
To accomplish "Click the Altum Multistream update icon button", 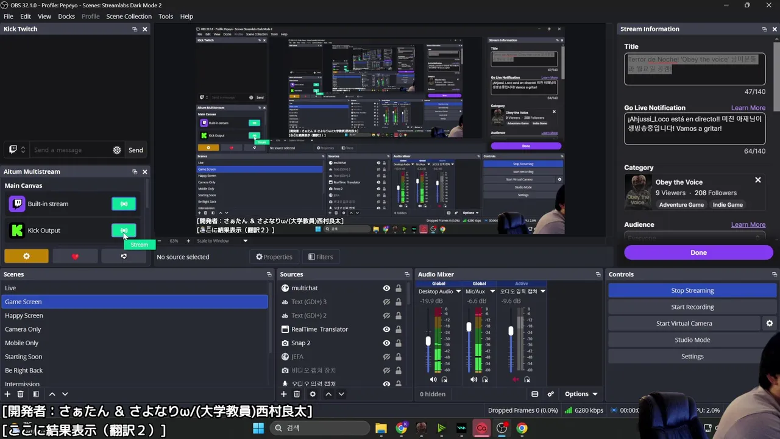I will tap(124, 256).
